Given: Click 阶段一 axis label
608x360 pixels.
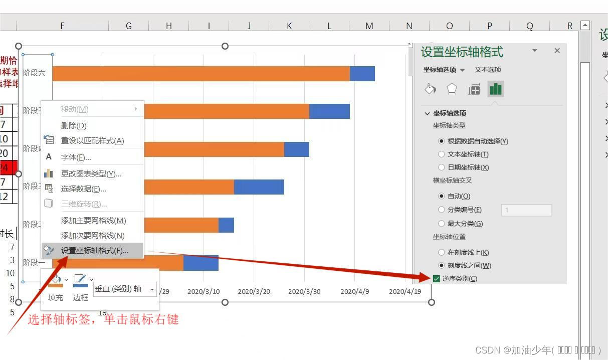Looking at the screenshot, I should [x=34, y=262].
